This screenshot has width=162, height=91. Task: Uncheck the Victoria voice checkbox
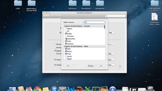pyautogui.click(x=66, y=44)
